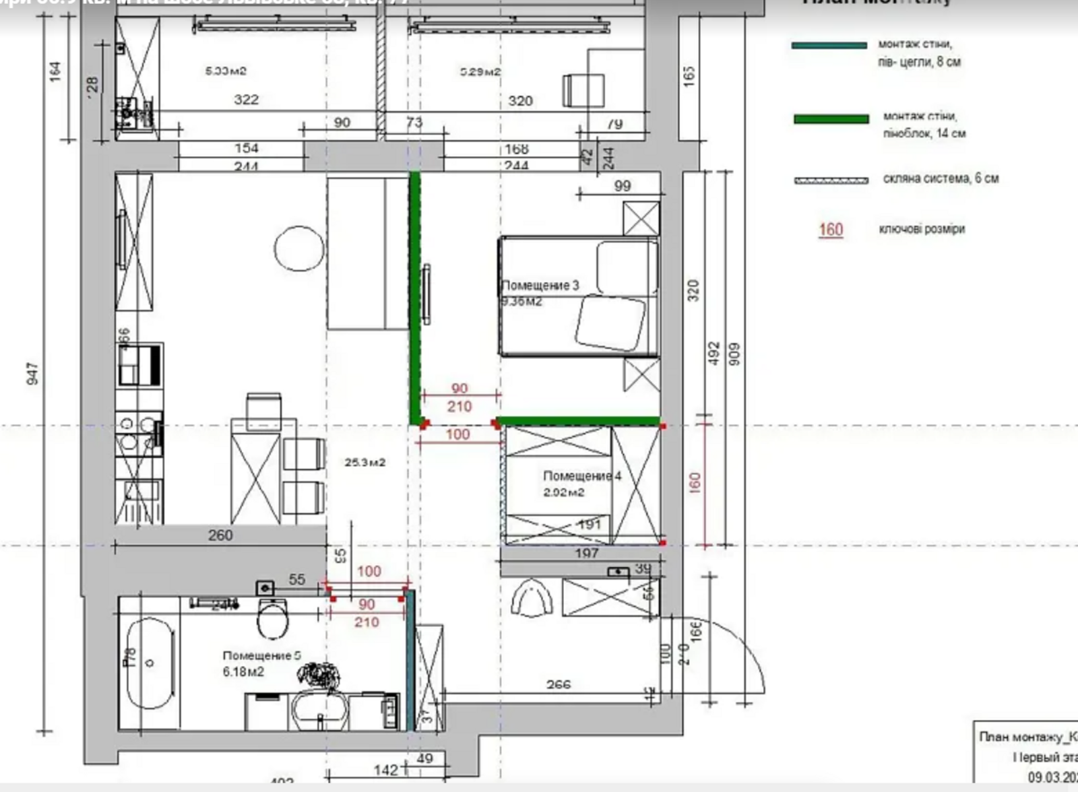
Task: Select the desk chair in the 5.29м2 room
Action: coord(583,90)
